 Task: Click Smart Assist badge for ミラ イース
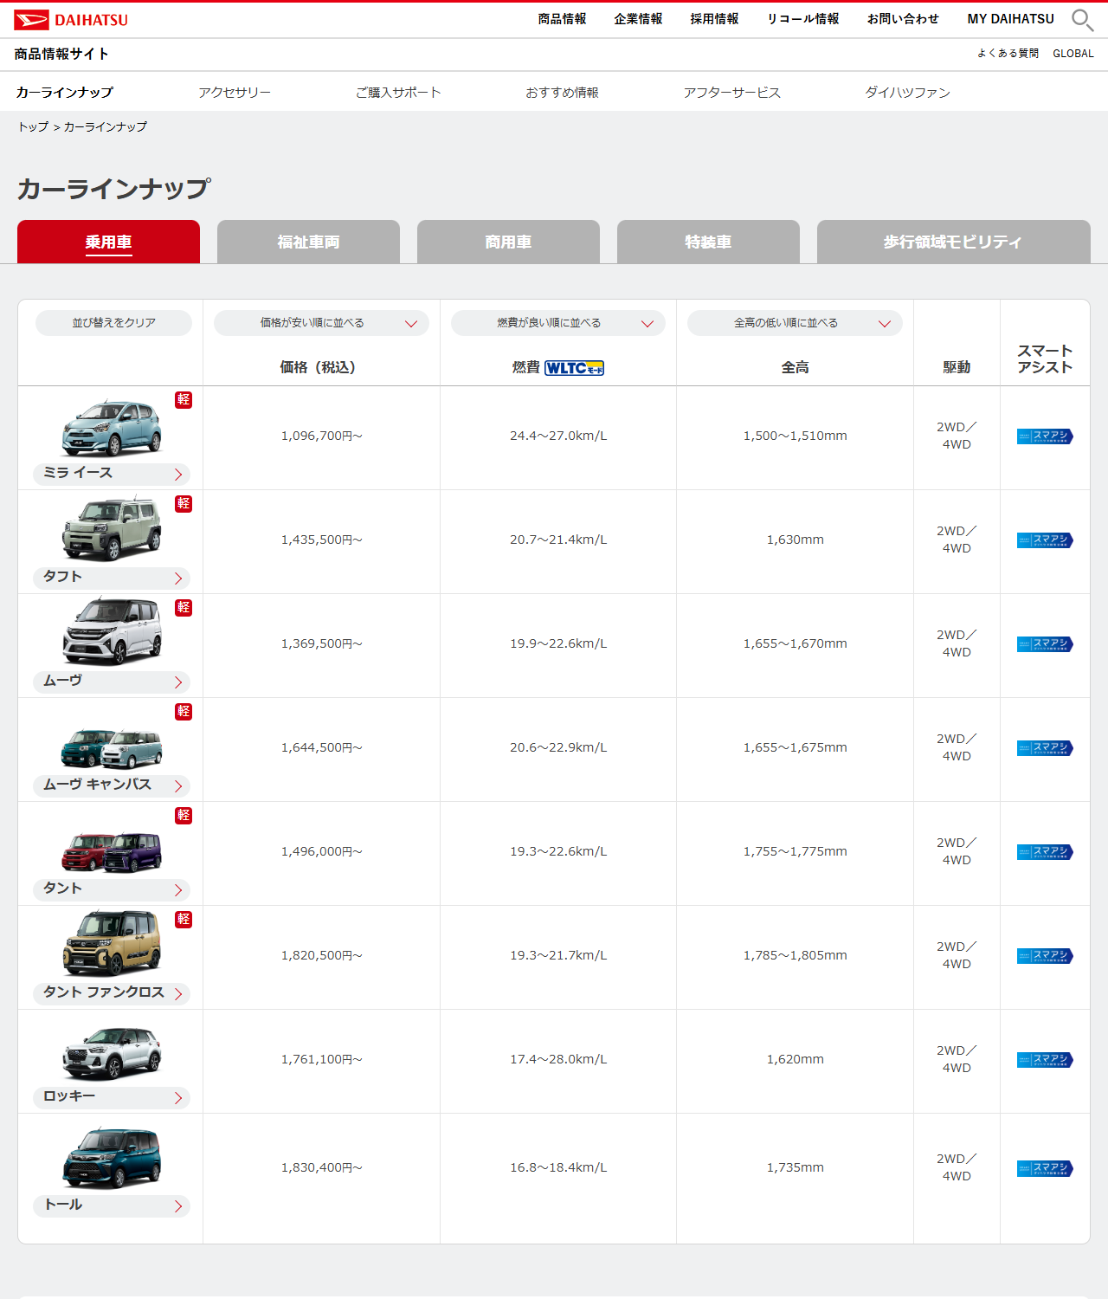(1045, 436)
